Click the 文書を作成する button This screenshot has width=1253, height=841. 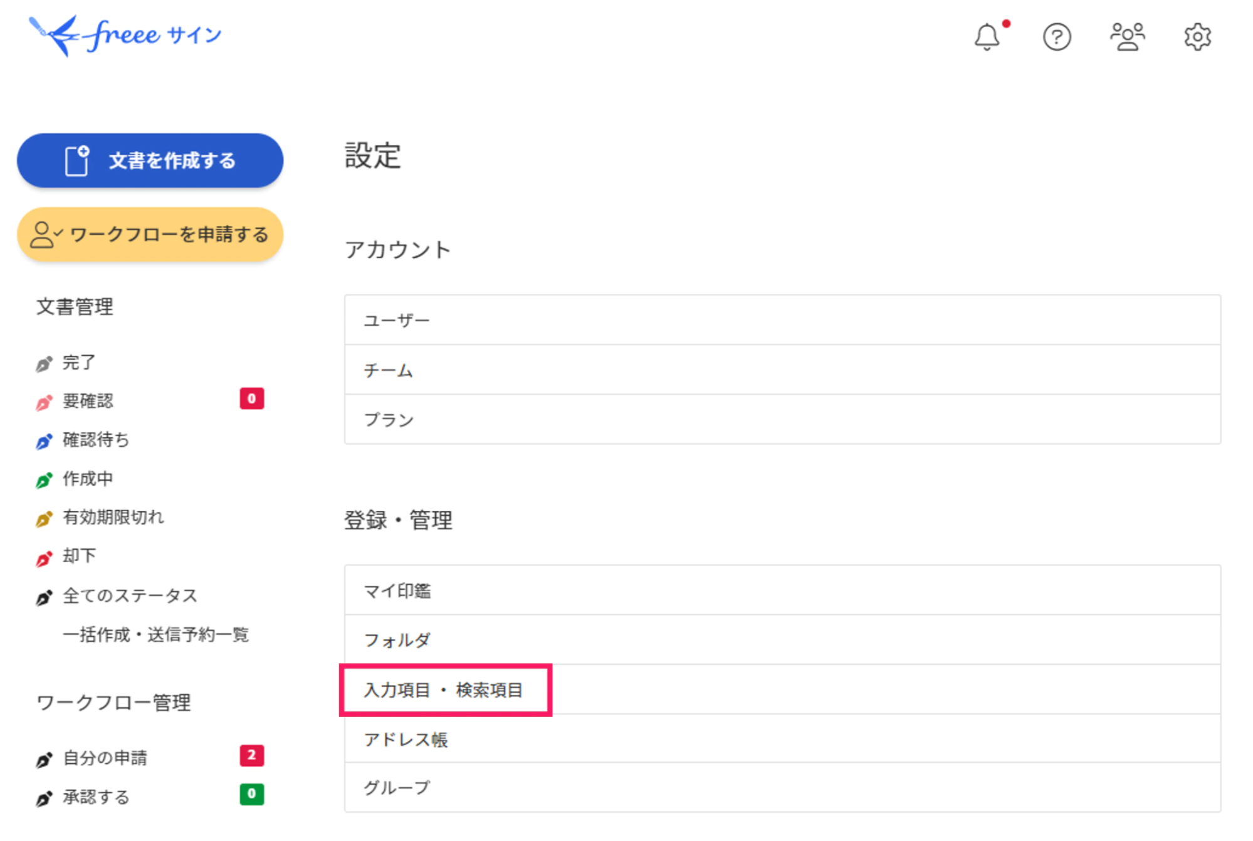click(x=149, y=160)
